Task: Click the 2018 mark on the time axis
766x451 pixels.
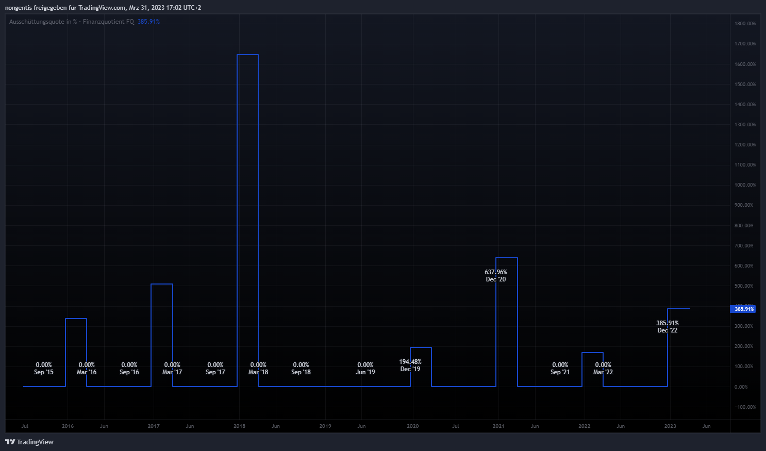Action: pyautogui.click(x=239, y=426)
